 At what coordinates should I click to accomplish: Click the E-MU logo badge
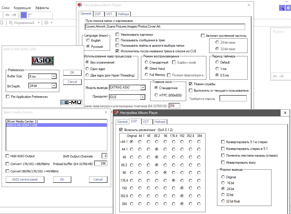pos(71,102)
